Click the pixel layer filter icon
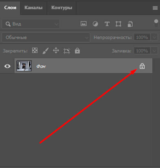 (x=83, y=24)
